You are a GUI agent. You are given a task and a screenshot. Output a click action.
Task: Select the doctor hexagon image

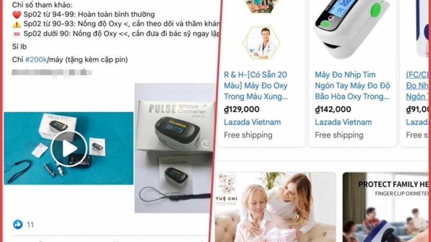(x=262, y=43)
